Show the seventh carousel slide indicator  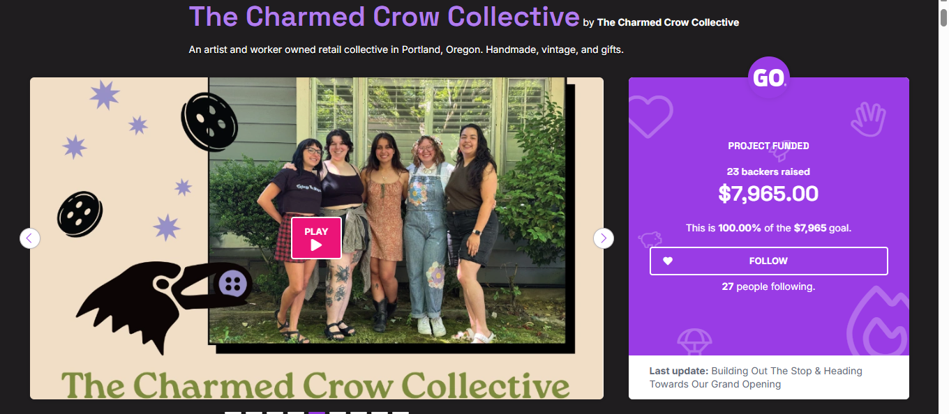(x=359, y=413)
